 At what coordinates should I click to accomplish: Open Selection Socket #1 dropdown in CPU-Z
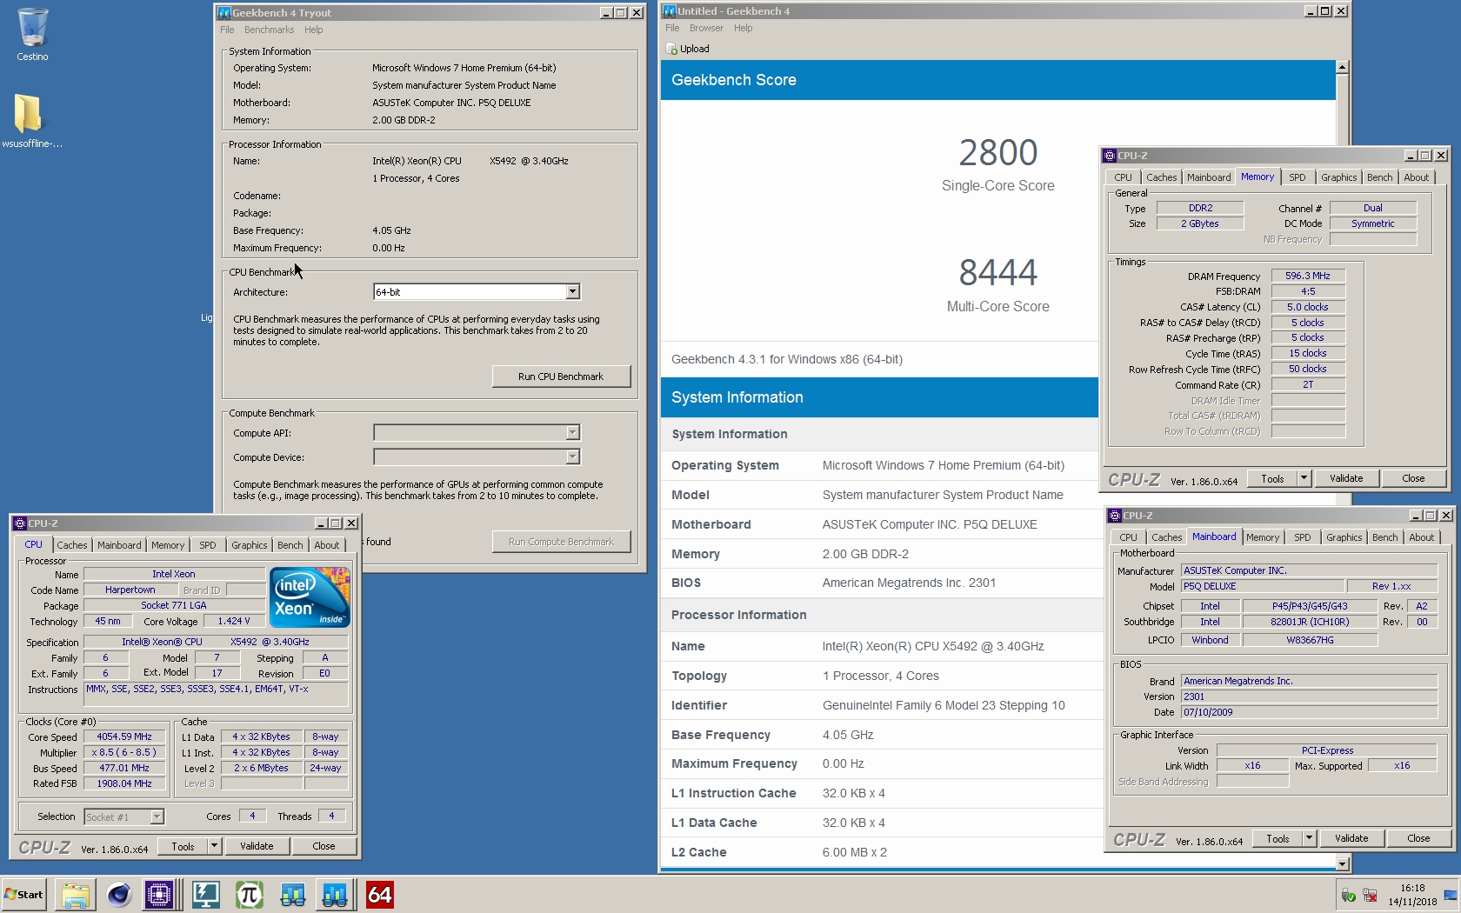coord(157,817)
